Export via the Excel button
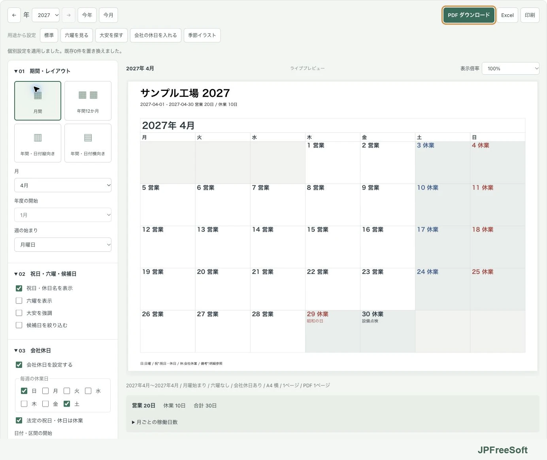This screenshot has width=547, height=460. (507, 15)
